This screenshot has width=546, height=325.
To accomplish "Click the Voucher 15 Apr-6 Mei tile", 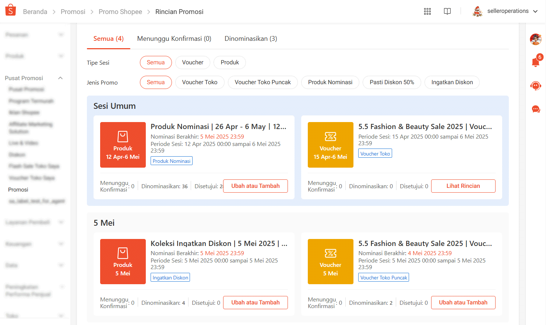I will pyautogui.click(x=331, y=145).
